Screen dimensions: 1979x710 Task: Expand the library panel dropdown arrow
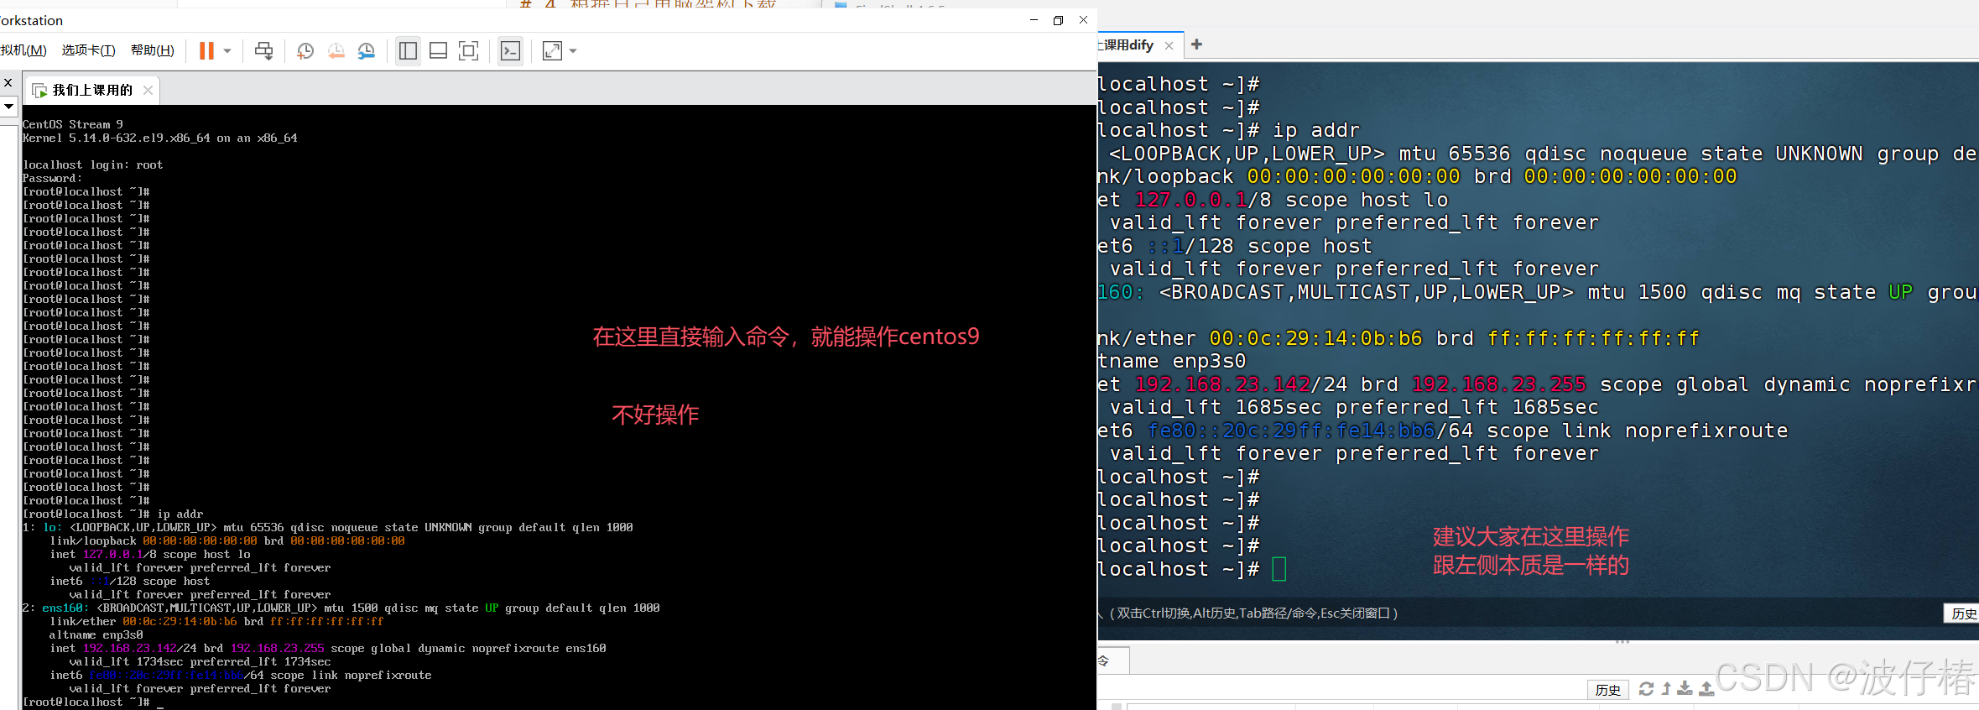coord(8,107)
